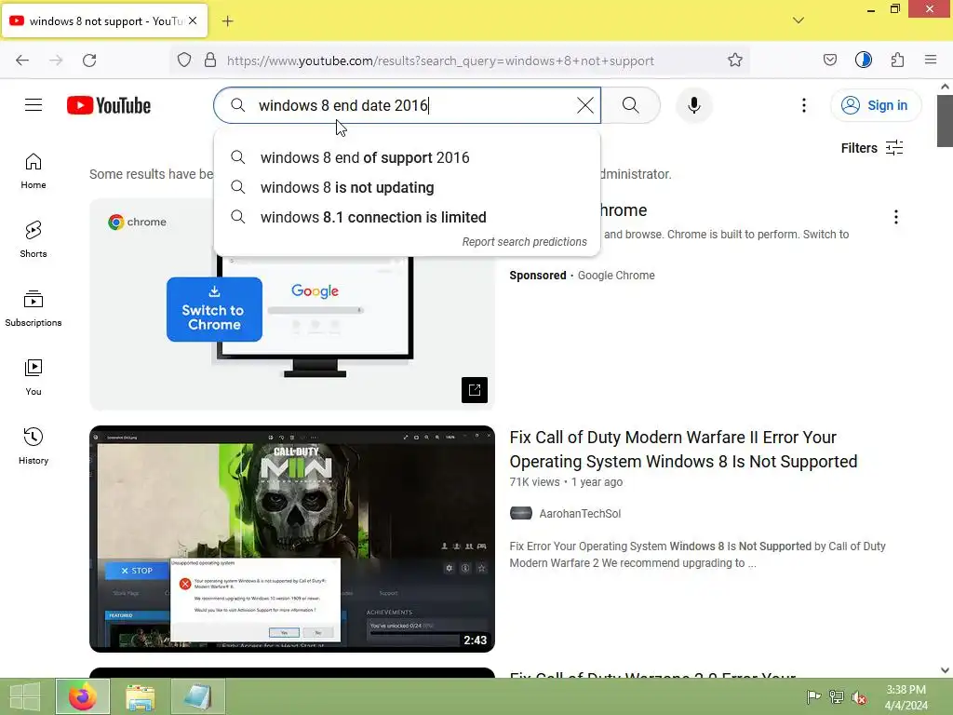Open the Windows Start button
Screen dimensions: 953x715
click(25, 696)
